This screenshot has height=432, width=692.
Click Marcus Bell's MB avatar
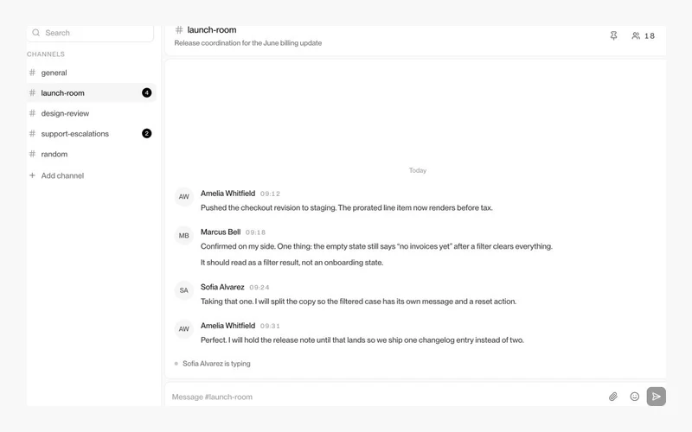pos(184,235)
